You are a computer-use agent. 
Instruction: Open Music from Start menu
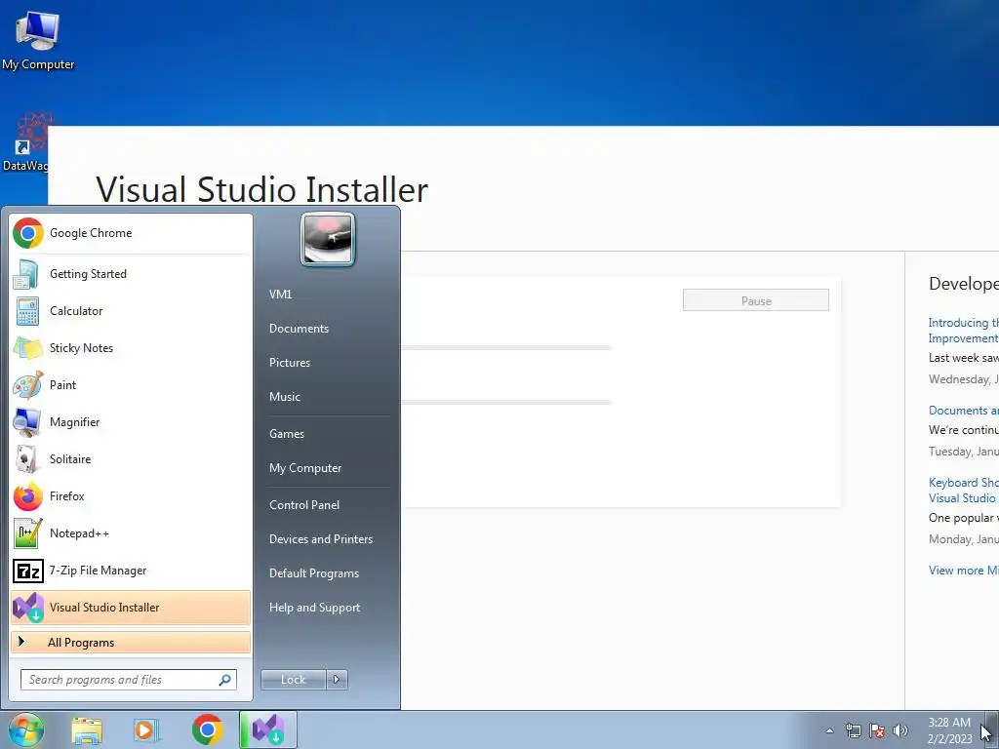click(284, 397)
